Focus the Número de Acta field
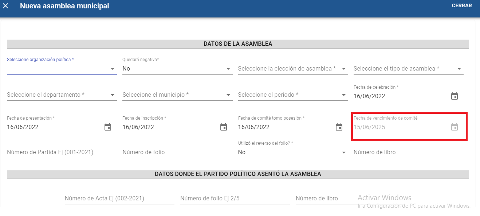This screenshot has height=216, width=480. click(x=119, y=199)
